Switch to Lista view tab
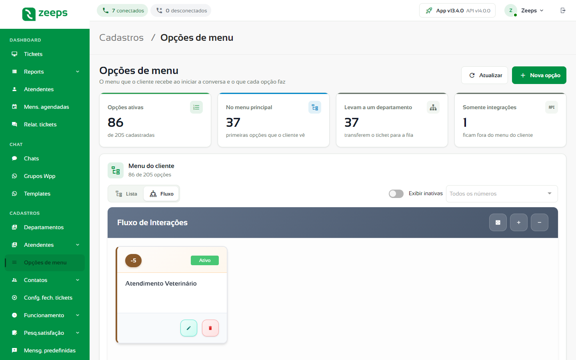 [x=126, y=194]
